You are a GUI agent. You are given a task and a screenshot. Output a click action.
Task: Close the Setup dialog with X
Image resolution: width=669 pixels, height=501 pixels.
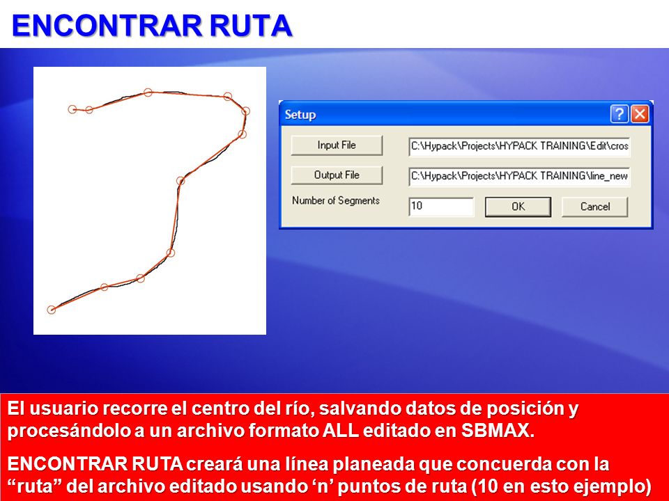tap(640, 114)
